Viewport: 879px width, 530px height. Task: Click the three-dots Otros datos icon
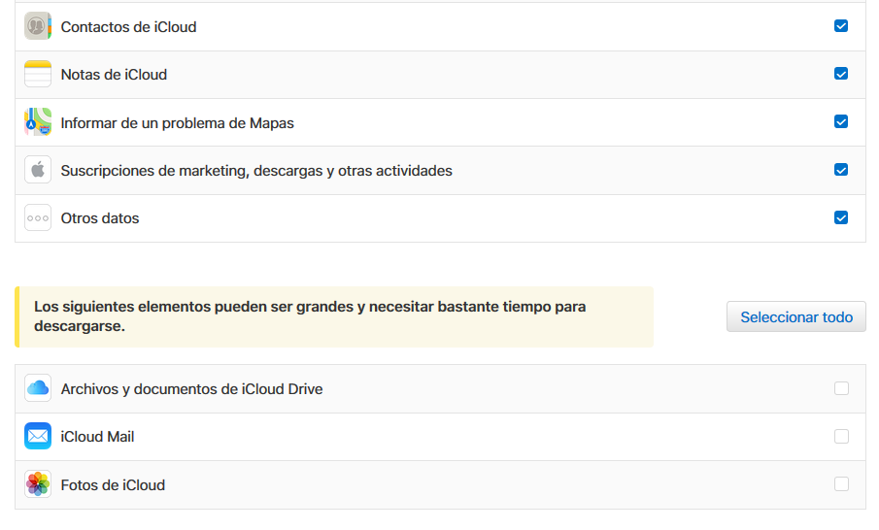coord(38,218)
